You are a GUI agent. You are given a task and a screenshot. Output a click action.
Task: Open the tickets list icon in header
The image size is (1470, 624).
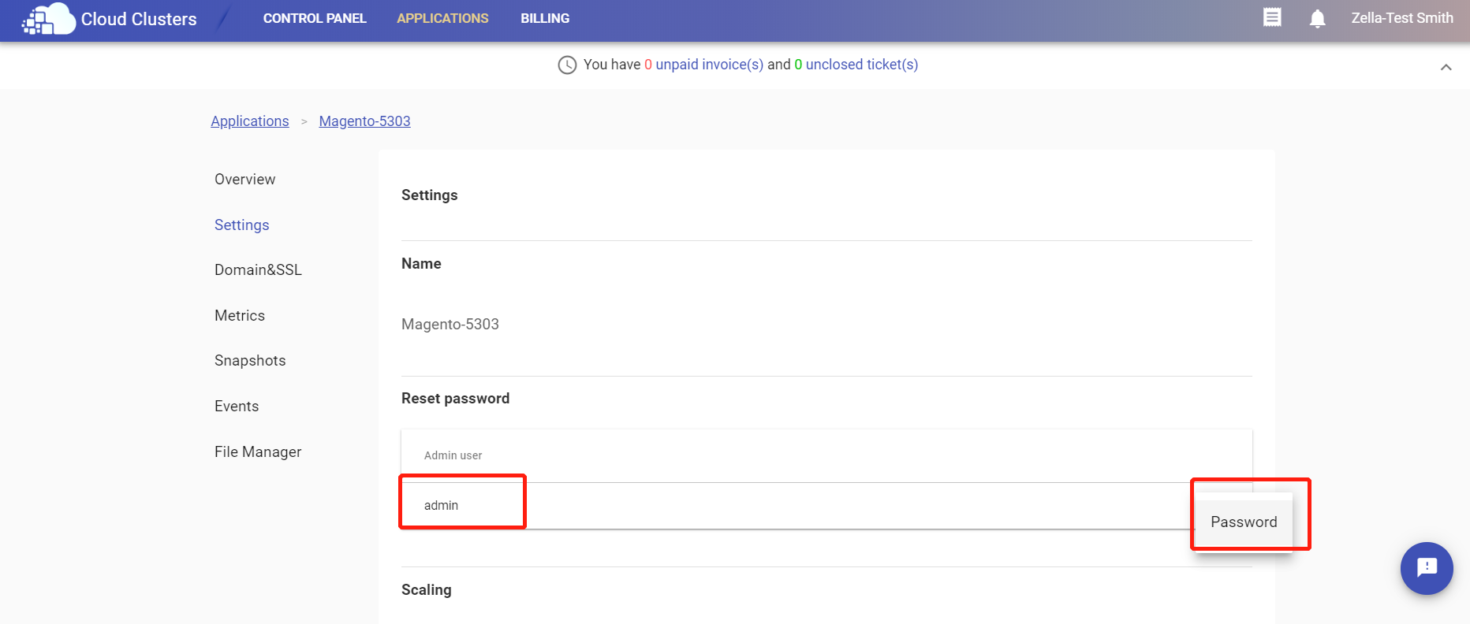[1272, 17]
